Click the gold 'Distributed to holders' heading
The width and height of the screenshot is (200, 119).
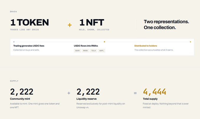(146, 46)
